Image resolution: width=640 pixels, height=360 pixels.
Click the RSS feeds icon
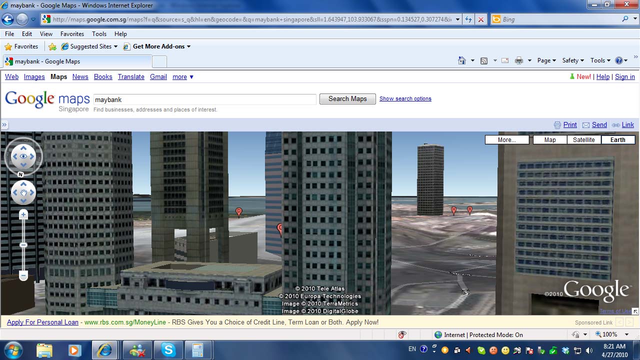click(x=483, y=60)
